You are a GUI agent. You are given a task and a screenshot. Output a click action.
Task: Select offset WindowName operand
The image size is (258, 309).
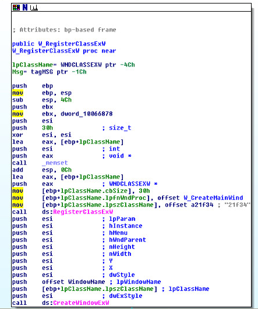click(73, 282)
